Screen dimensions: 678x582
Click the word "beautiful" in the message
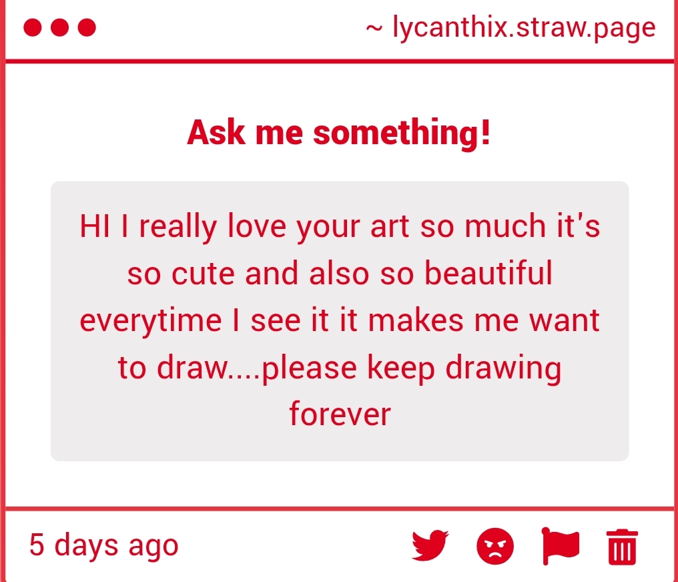coord(488,274)
